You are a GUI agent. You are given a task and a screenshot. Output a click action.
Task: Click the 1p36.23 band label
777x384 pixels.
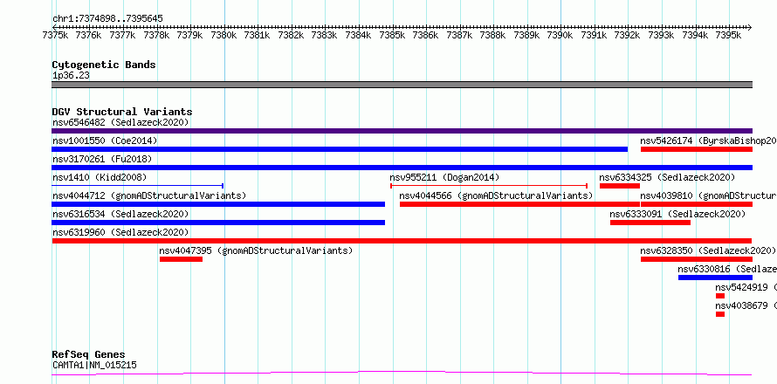point(71,76)
